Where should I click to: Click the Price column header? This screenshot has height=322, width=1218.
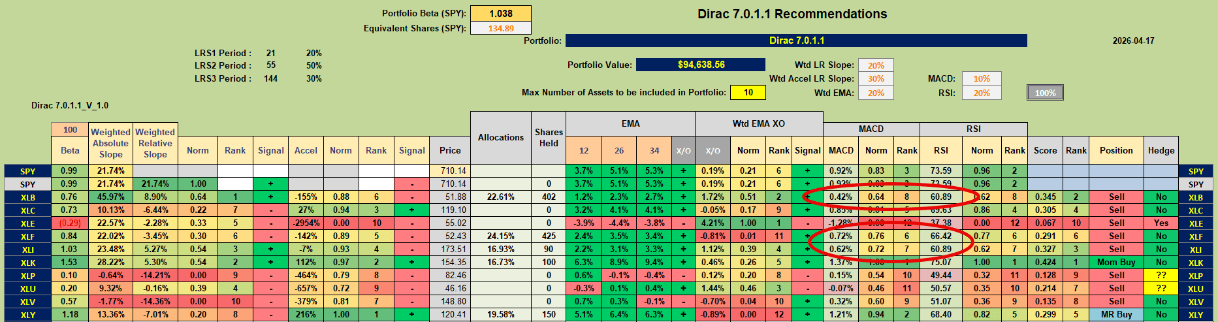point(450,150)
